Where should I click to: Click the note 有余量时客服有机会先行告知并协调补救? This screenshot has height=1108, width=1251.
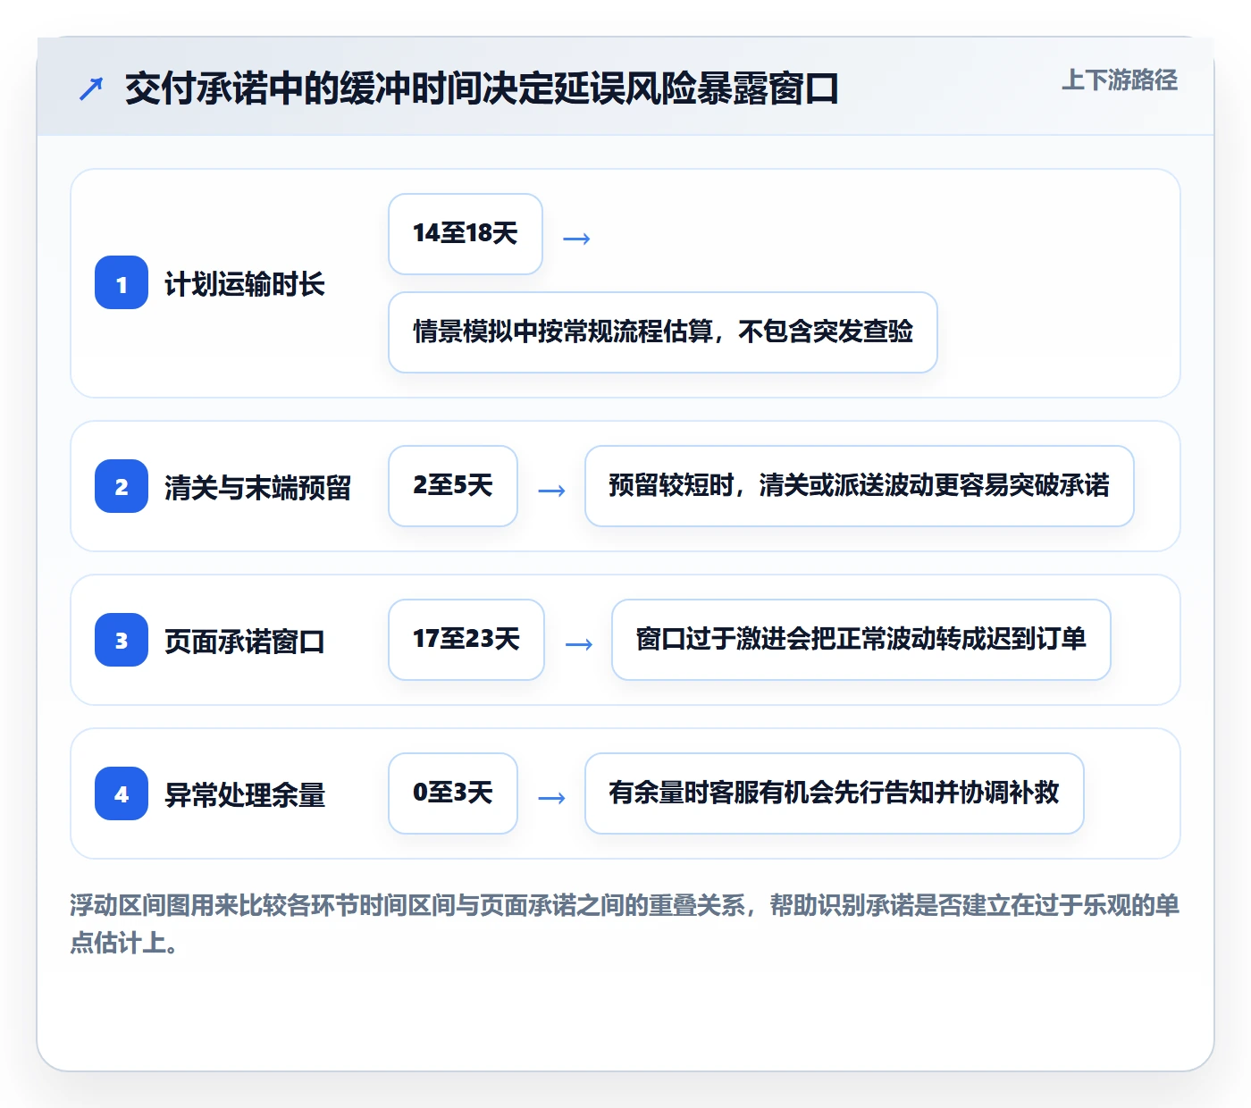click(x=835, y=793)
